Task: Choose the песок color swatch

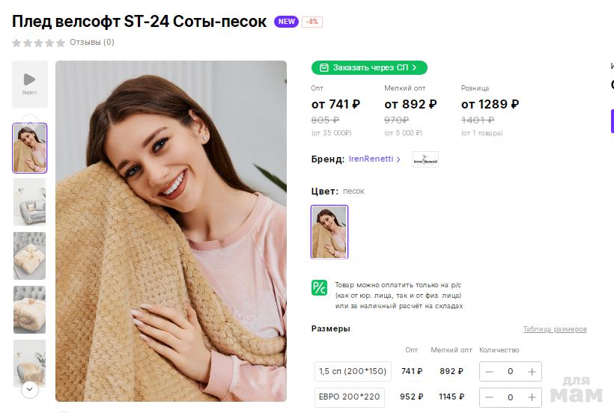Action: tap(329, 232)
